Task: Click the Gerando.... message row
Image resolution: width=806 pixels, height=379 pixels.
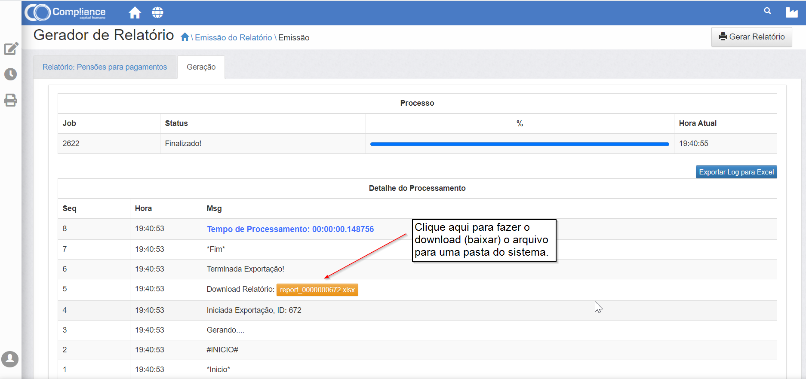Action: click(417, 330)
